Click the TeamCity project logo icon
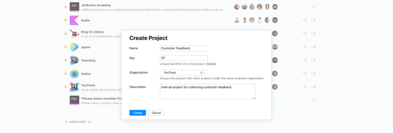393x133 pixels. tap(74, 60)
